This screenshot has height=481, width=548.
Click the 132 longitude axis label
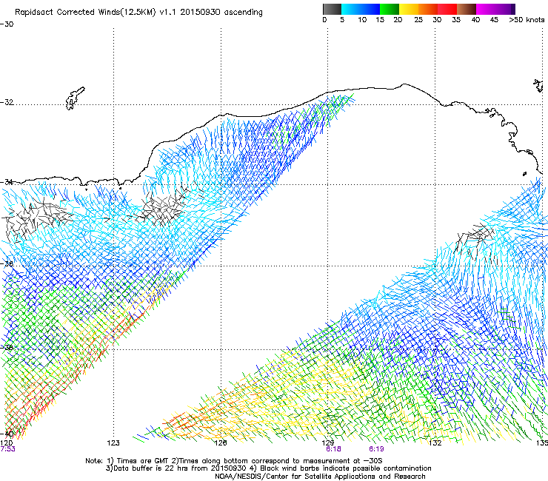pyautogui.click(x=435, y=443)
